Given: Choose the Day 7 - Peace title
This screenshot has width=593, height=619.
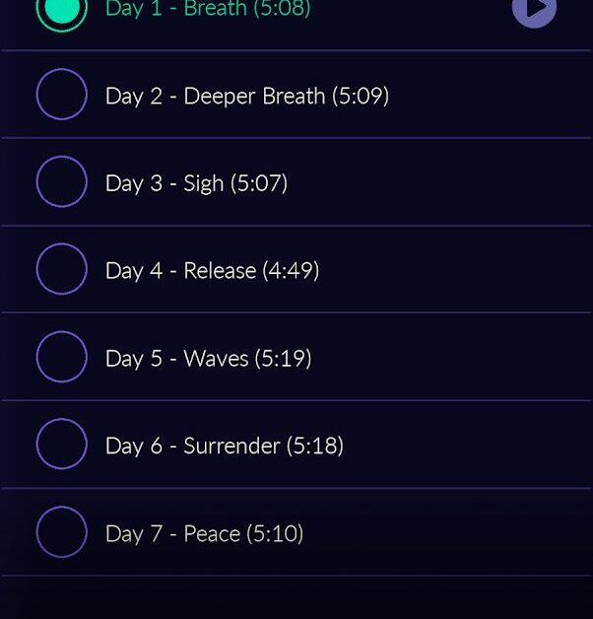Looking at the screenshot, I should 172,533.
